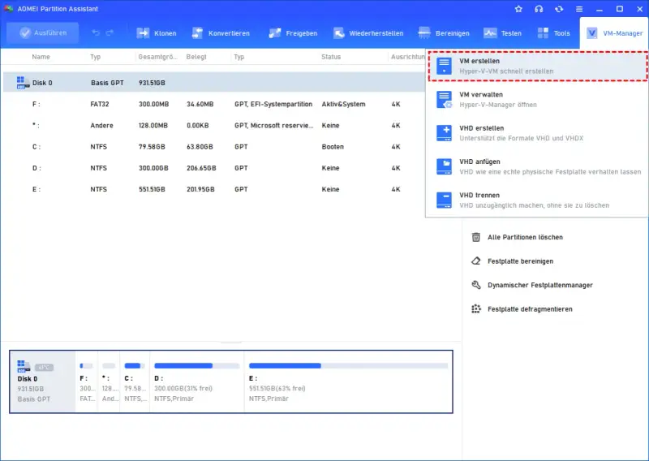Click the AOMEI Partition Assistant logo icon

8,9
